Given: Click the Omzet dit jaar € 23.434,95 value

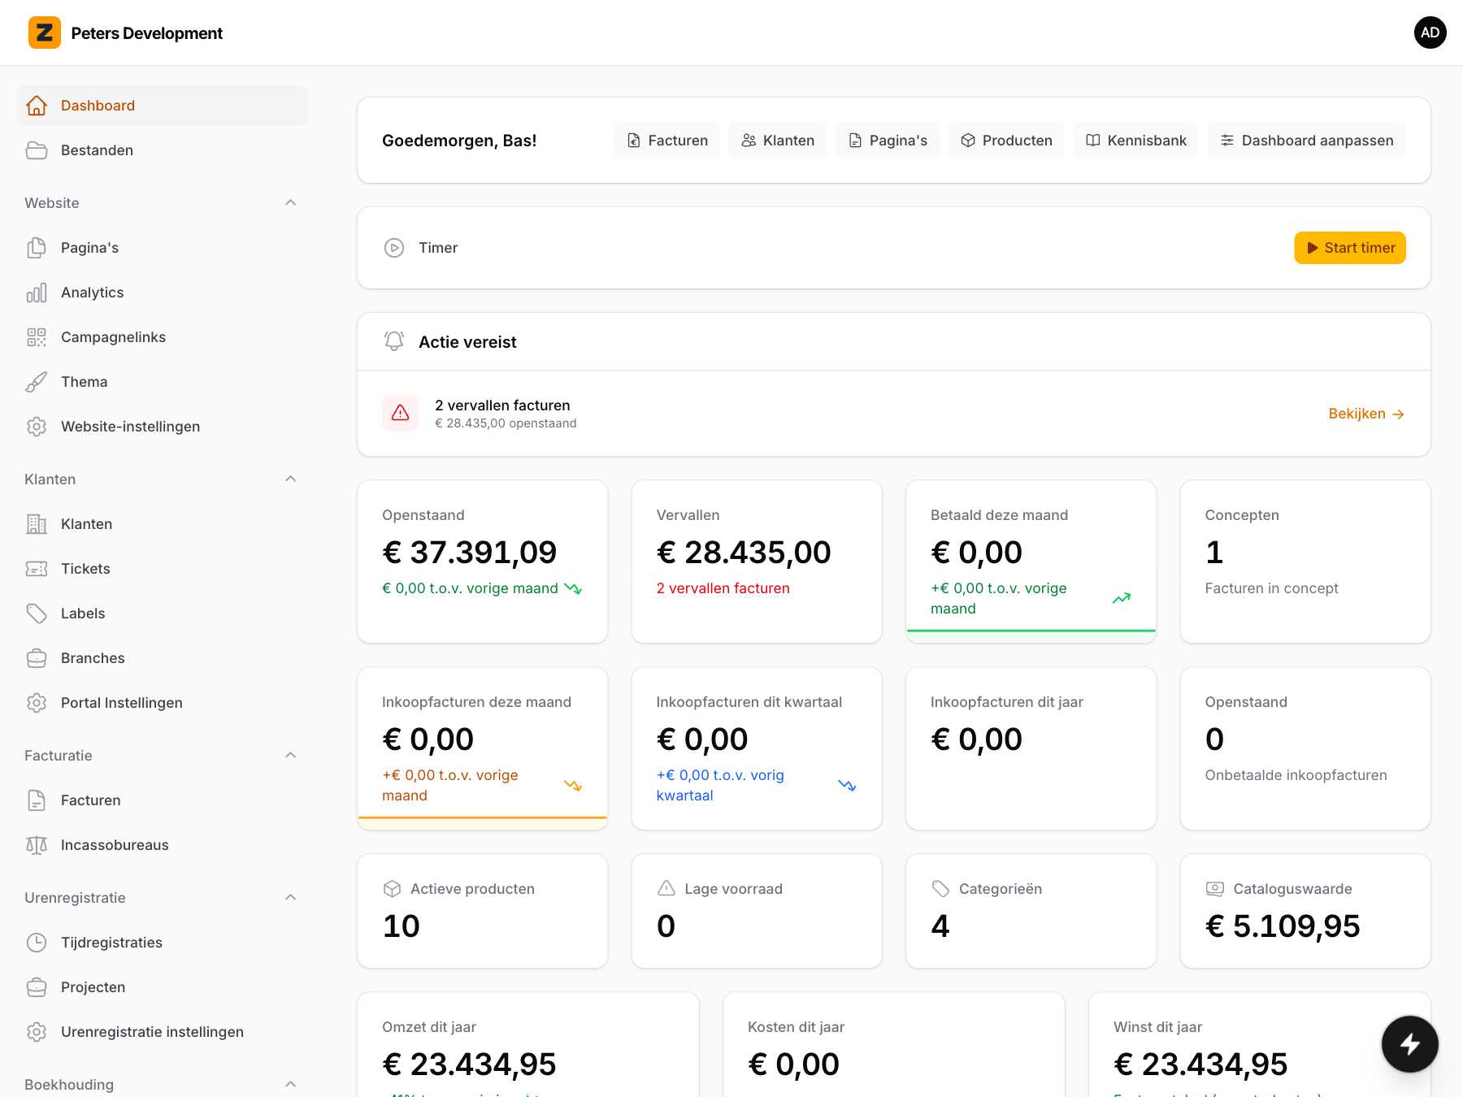Looking at the screenshot, I should tap(469, 1064).
